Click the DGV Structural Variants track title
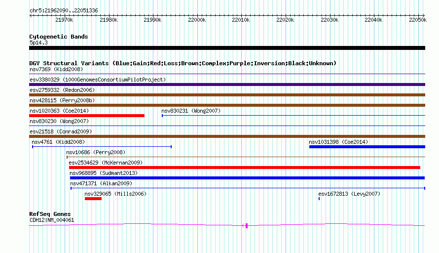Image resolution: width=439 pixels, height=253 pixels. 183,63
